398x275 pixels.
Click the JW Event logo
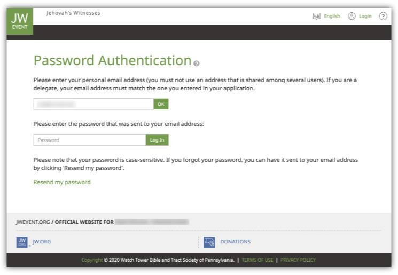[x=20, y=21]
